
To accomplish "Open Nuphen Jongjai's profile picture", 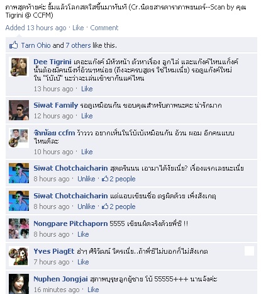I will [x=19, y=284].
